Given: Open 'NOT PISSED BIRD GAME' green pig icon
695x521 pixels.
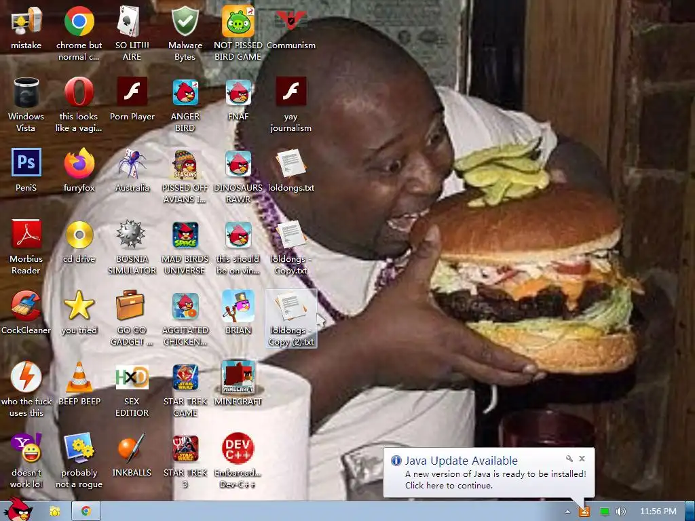Looking at the screenshot, I should [238, 21].
